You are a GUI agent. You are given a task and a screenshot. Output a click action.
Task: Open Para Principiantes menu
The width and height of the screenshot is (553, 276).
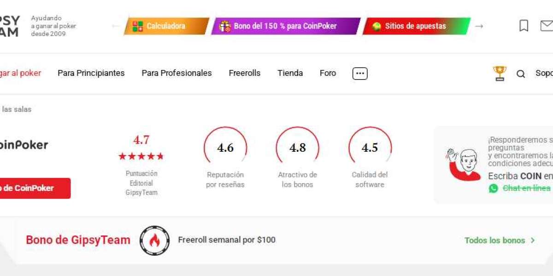point(91,73)
